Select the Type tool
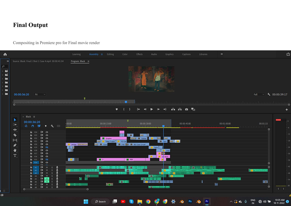The height and width of the screenshot is (206, 291). point(15,156)
